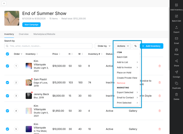Expand the Email to Contact submenu
The width and height of the screenshot is (183, 134).
coord(127,97)
